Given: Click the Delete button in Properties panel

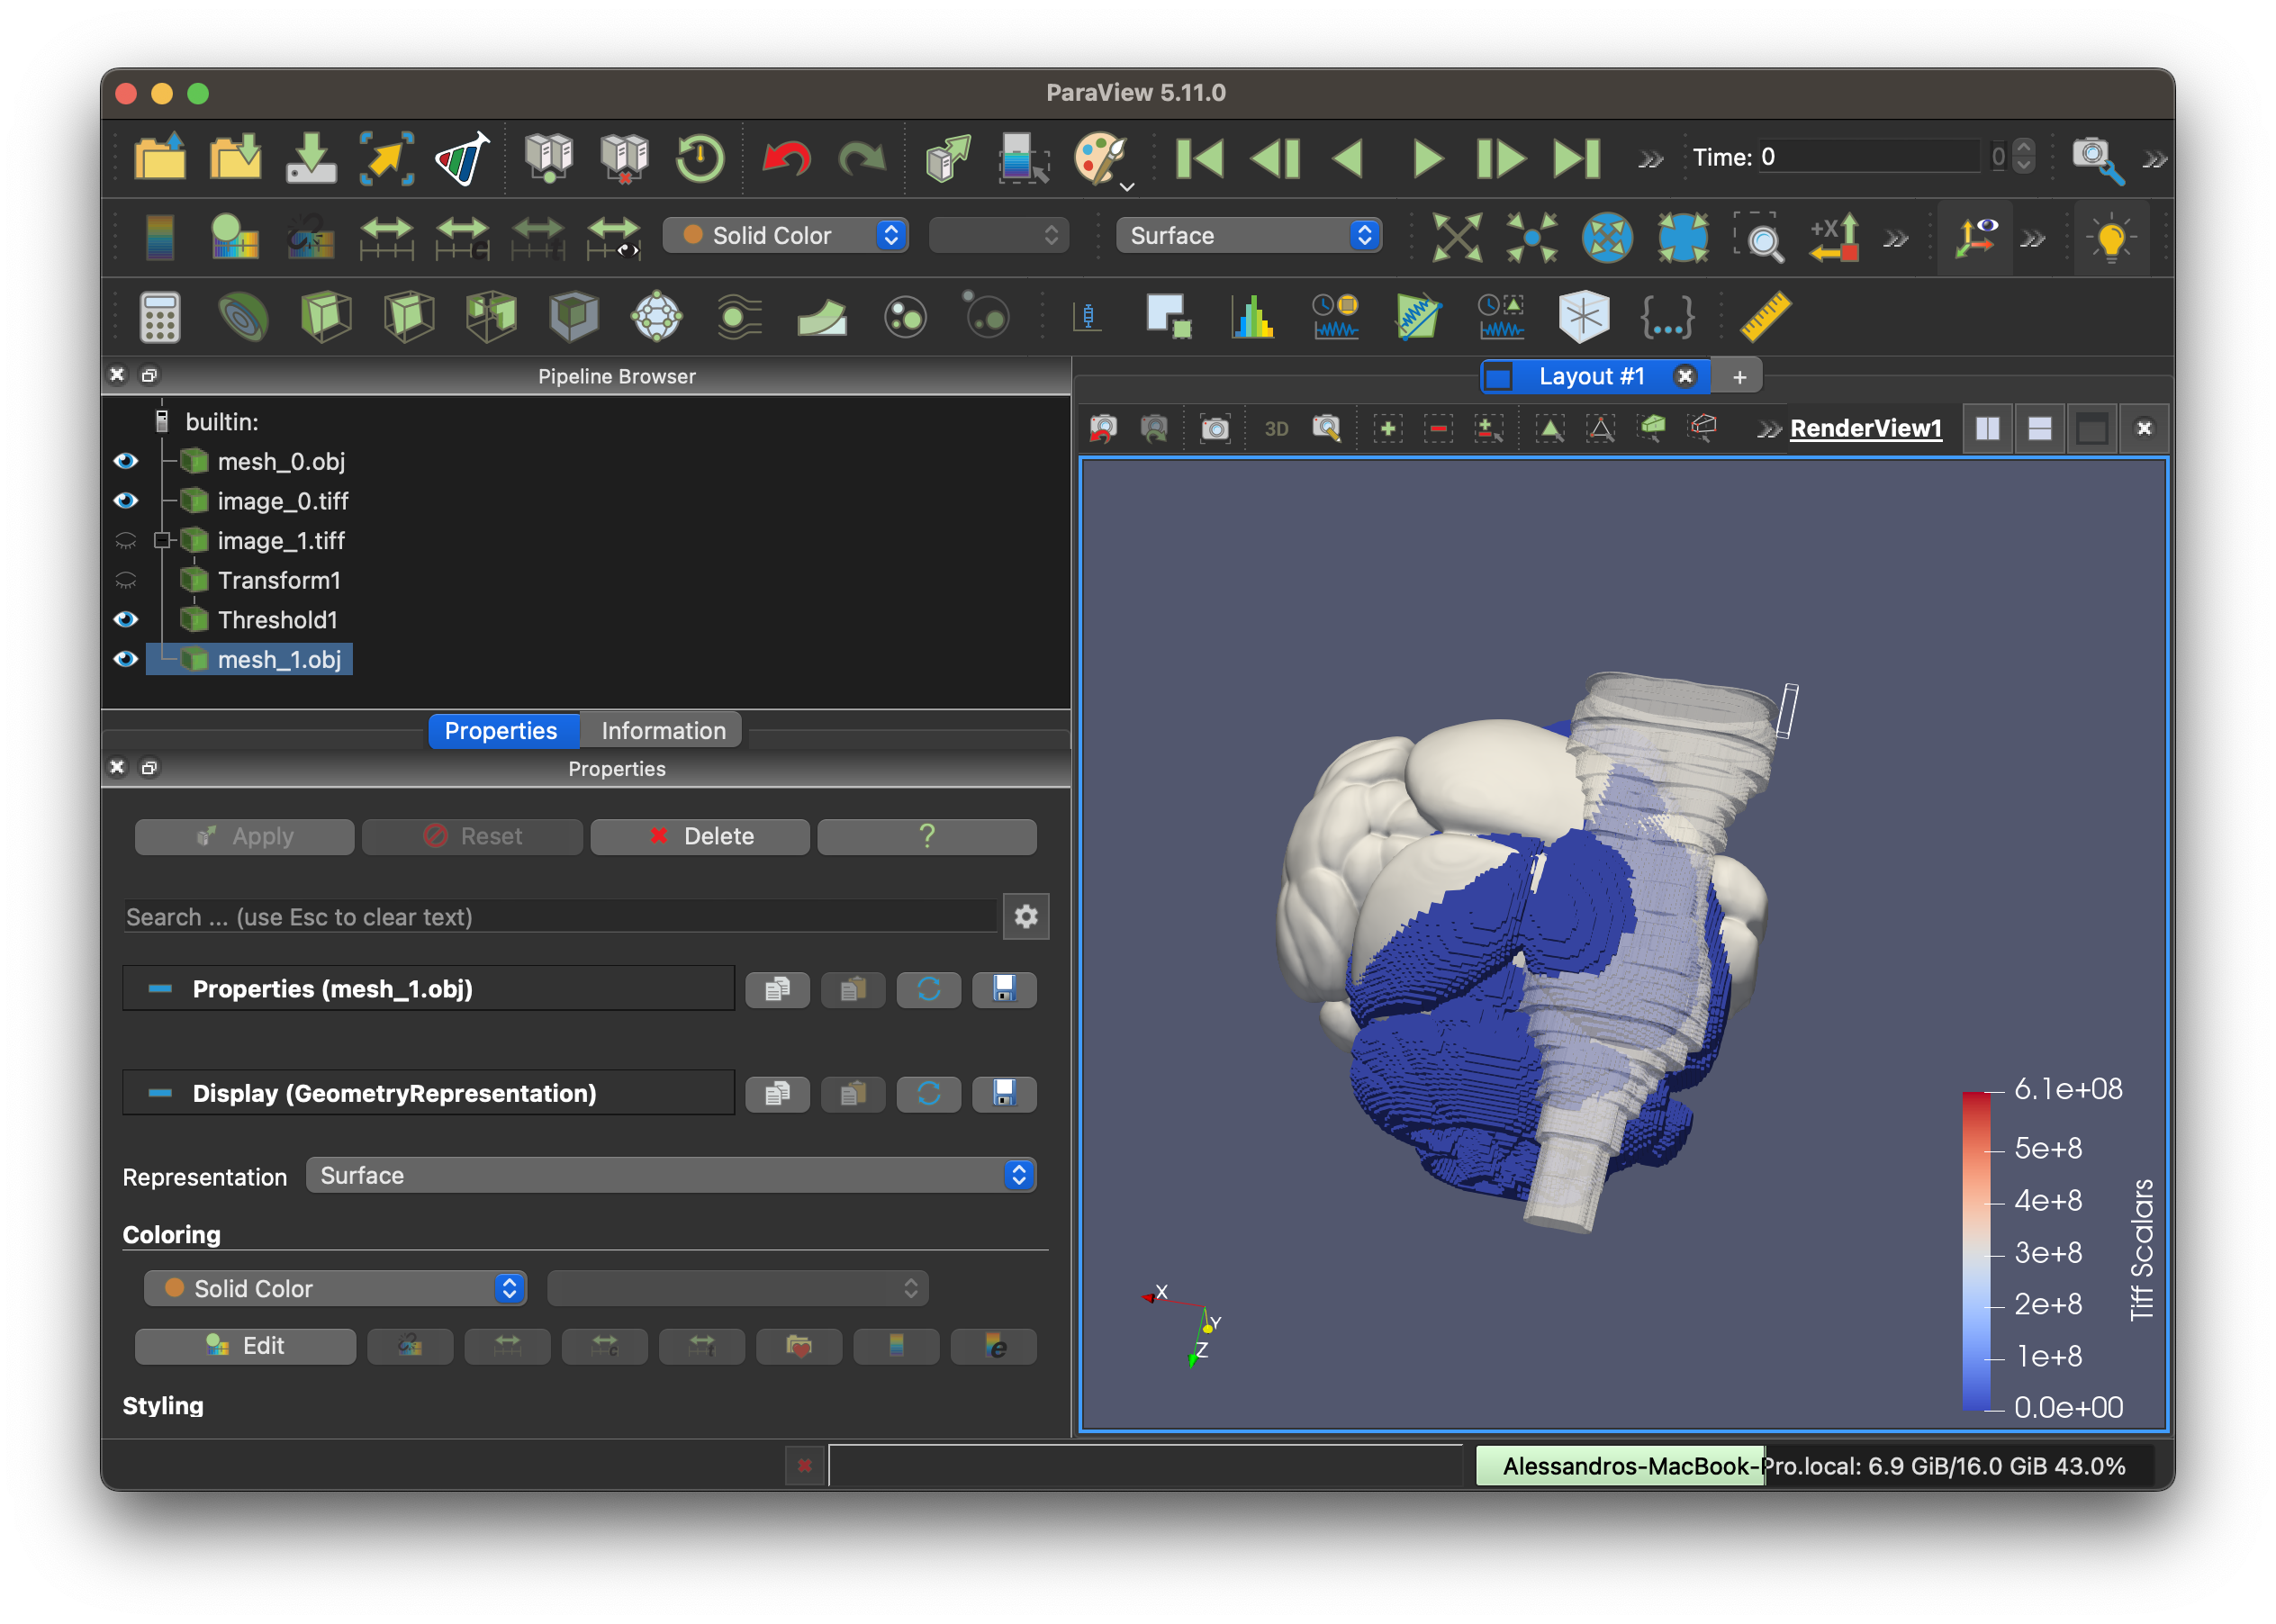Looking at the screenshot, I should (x=700, y=836).
